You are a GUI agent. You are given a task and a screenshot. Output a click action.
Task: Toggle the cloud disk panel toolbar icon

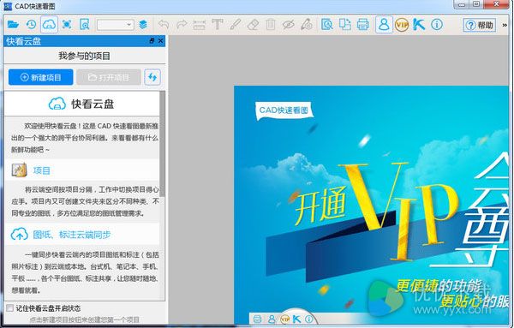(x=49, y=24)
